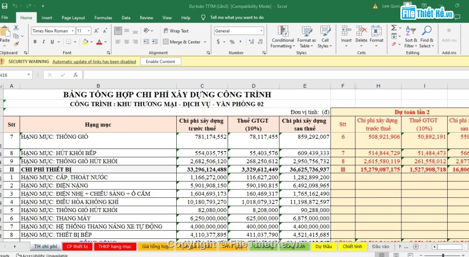Click the Paste button
Image resolution: width=469 pixels, height=257 pixels.
coord(5,36)
